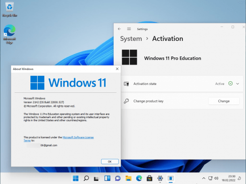Open Microsoft Store from taskbar

click(x=149, y=178)
